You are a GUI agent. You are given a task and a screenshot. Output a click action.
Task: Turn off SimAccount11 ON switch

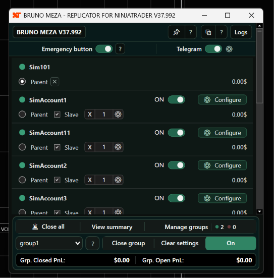pos(177,133)
